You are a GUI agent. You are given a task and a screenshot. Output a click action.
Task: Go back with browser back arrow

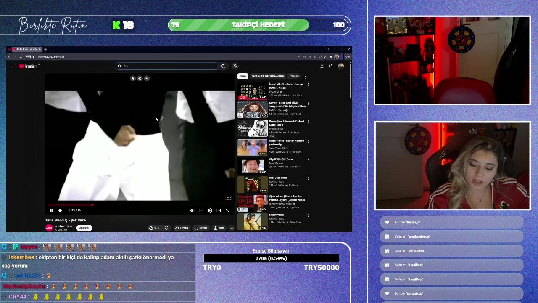[9, 57]
